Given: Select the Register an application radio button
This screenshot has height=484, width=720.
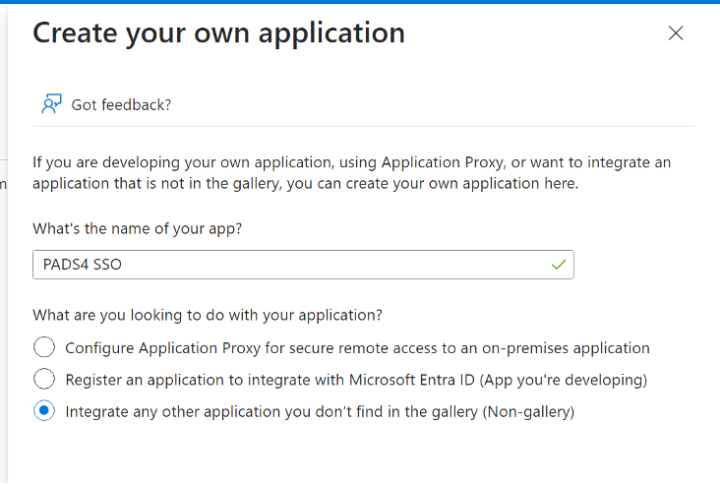Looking at the screenshot, I should tap(44, 379).
